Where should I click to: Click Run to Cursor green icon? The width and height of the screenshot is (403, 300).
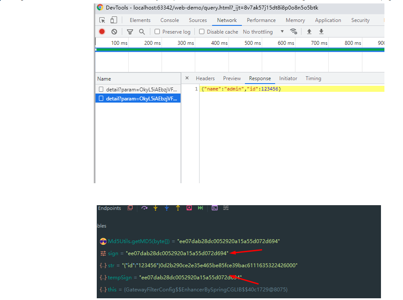200,208
